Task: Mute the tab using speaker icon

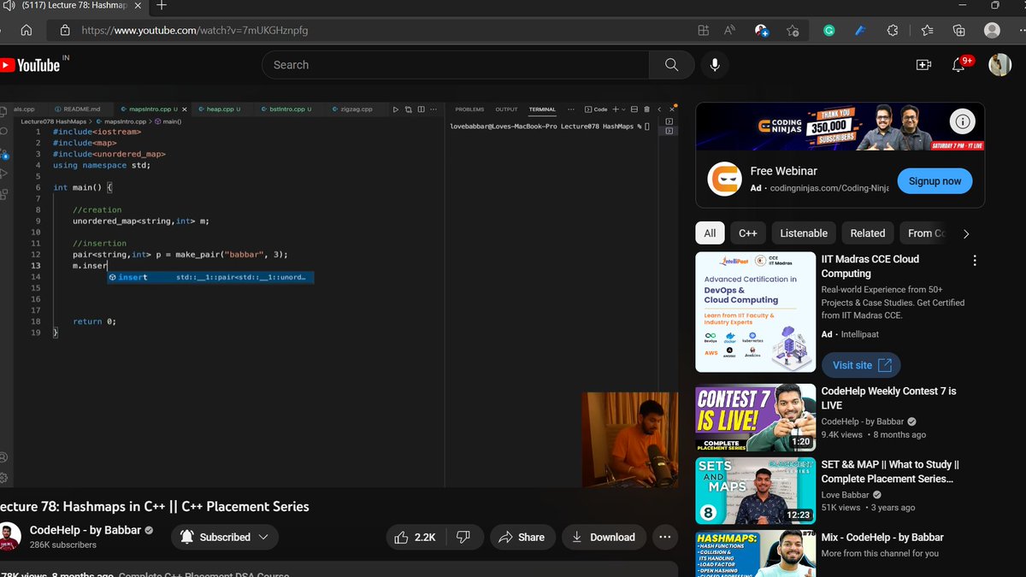Action: point(9,5)
